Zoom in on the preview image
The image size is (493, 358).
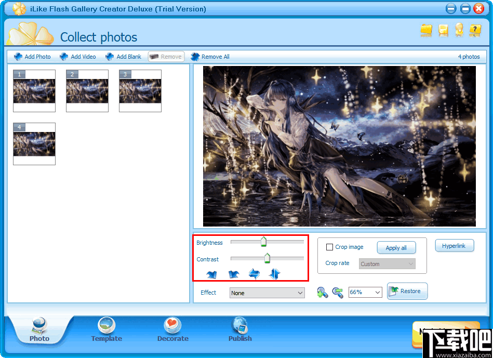pos(322,291)
